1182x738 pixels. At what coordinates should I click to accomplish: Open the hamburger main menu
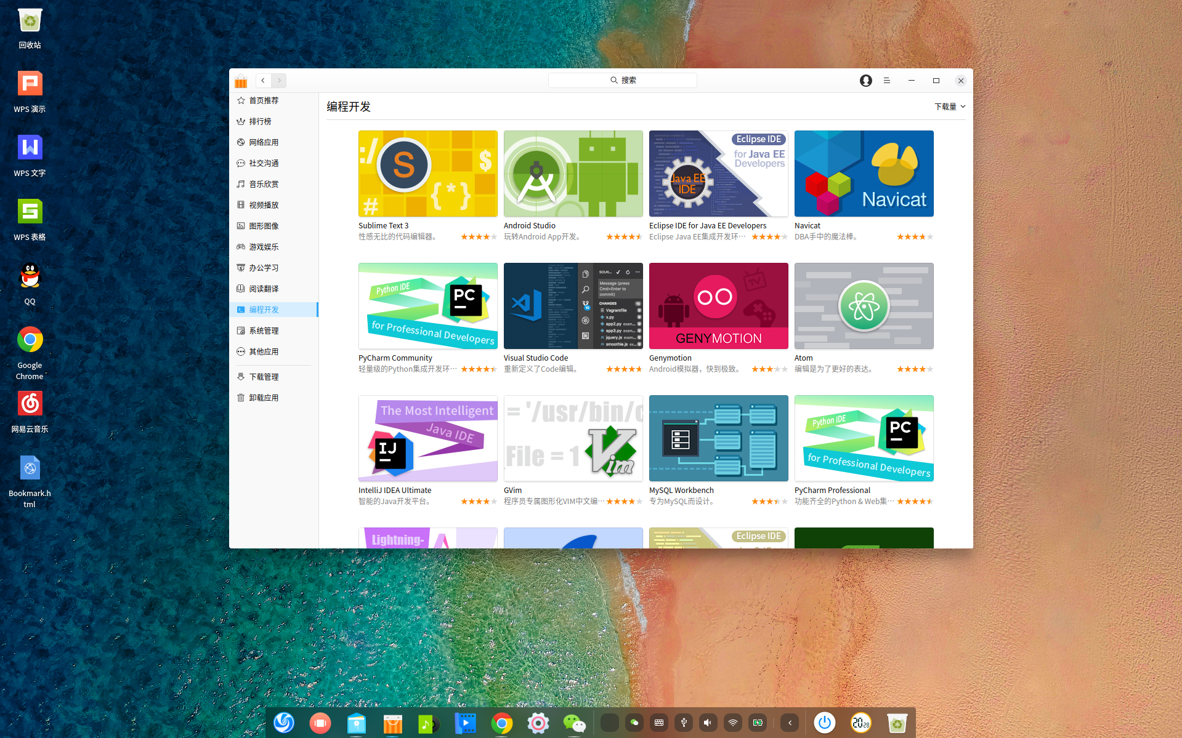click(x=887, y=81)
